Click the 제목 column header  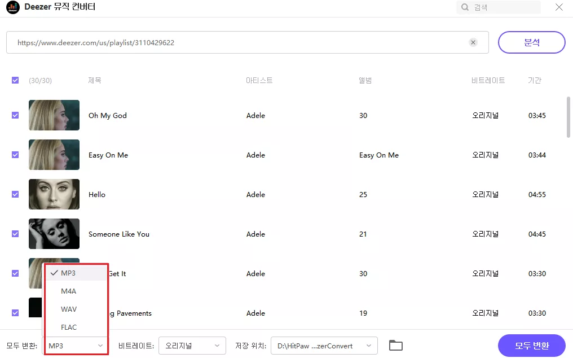pos(95,81)
